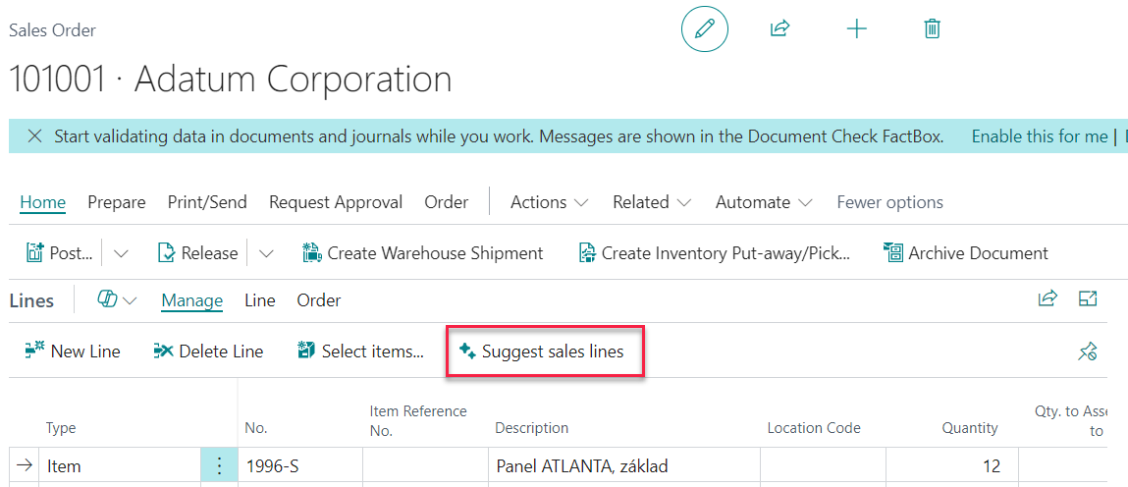Click the trash can delete icon
This screenshot has width=1128, height=487.
(x=932, y=28)
